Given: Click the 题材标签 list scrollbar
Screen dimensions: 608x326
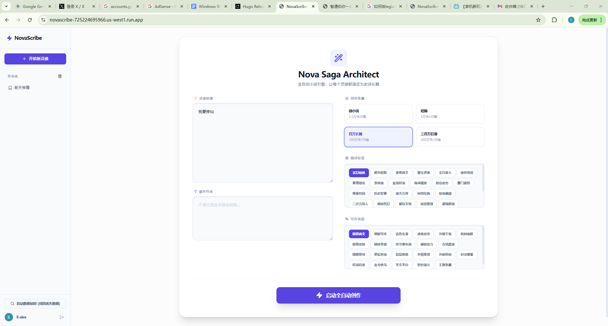Looking at the screenshot, I should (x=483, y=178).
